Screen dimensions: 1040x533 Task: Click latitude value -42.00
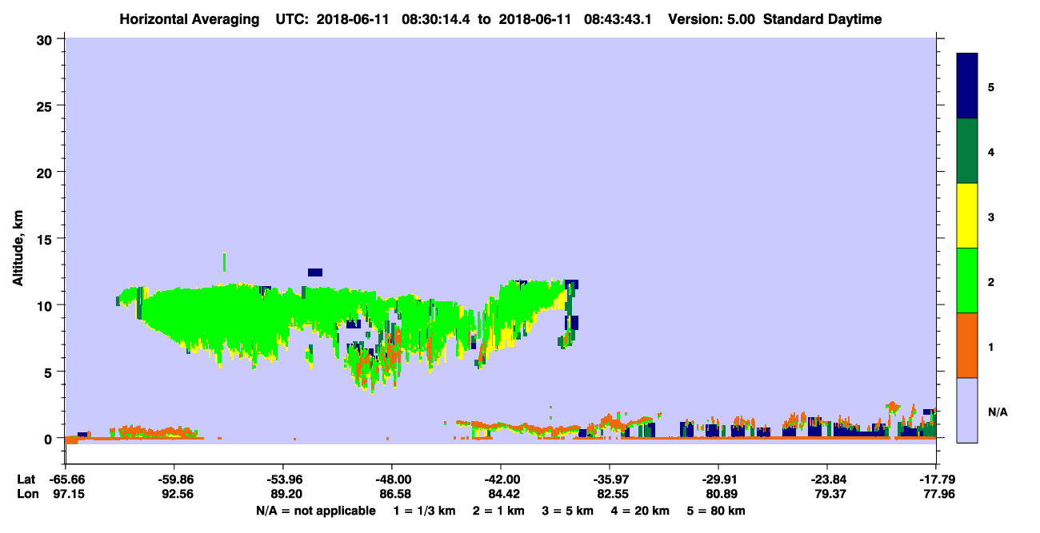(x=501, y=479)
